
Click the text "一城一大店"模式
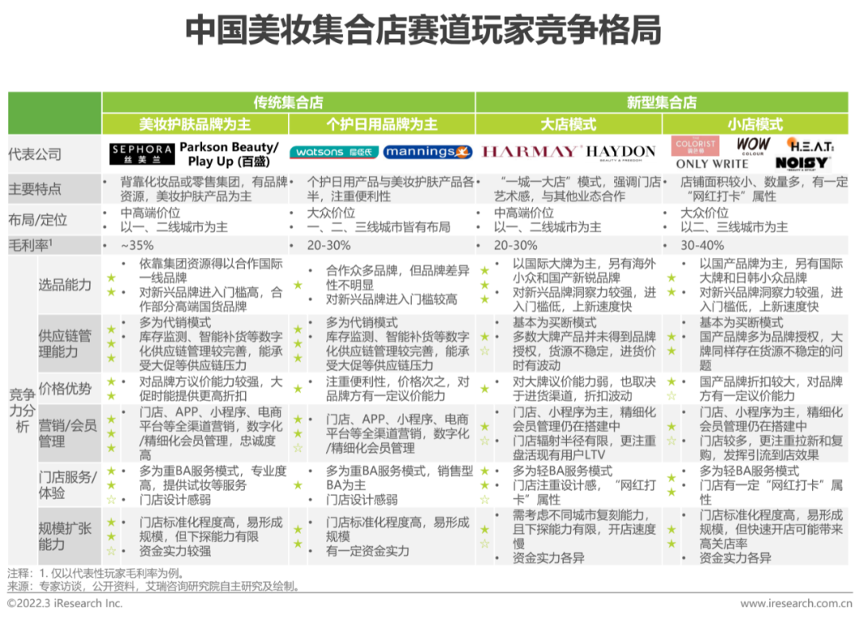coord(550,182)
